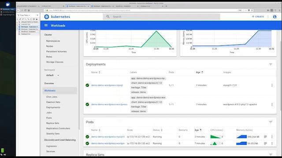Screen dimensions: 282x158
Task: Open actions menu for mysql pod row
Action: click(x=272, y=136)
